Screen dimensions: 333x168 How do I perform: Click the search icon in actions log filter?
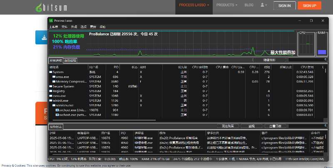click(326, 126)
